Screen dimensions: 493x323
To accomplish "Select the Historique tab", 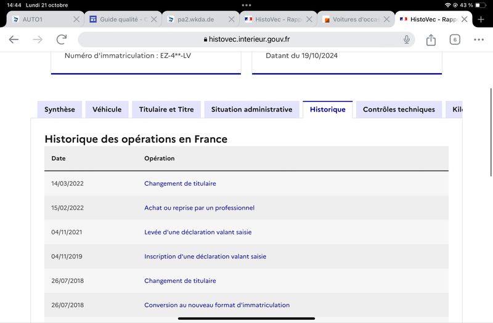I will [328, 110].
